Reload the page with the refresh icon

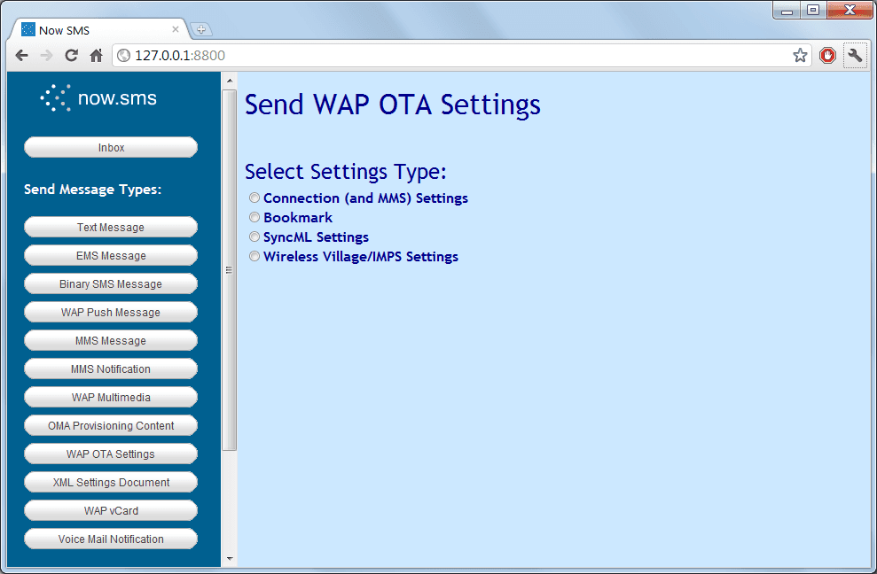[x=71, y=55]
